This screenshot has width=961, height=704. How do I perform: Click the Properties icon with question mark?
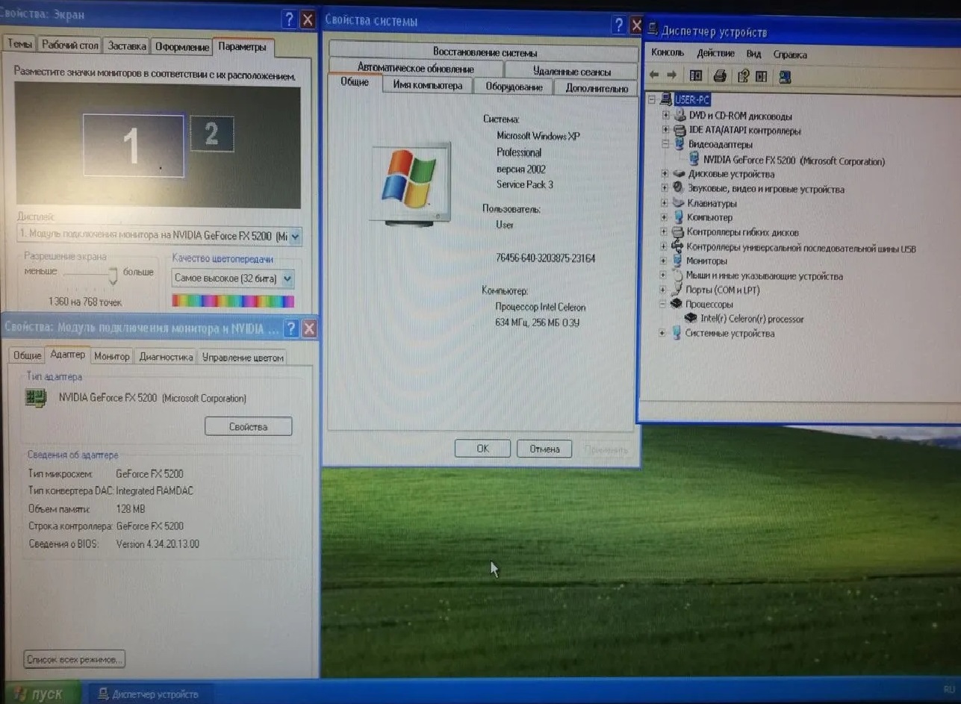coord(743,76)
